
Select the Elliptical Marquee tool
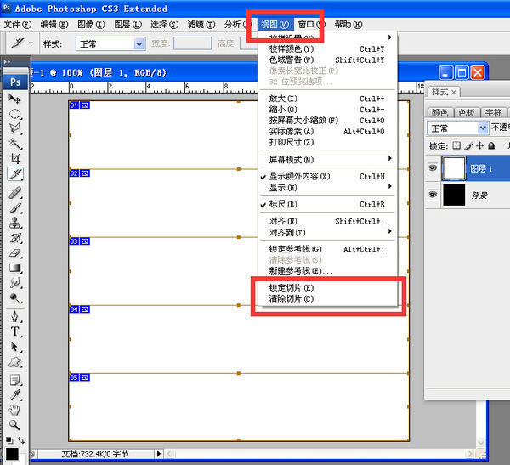14,114
